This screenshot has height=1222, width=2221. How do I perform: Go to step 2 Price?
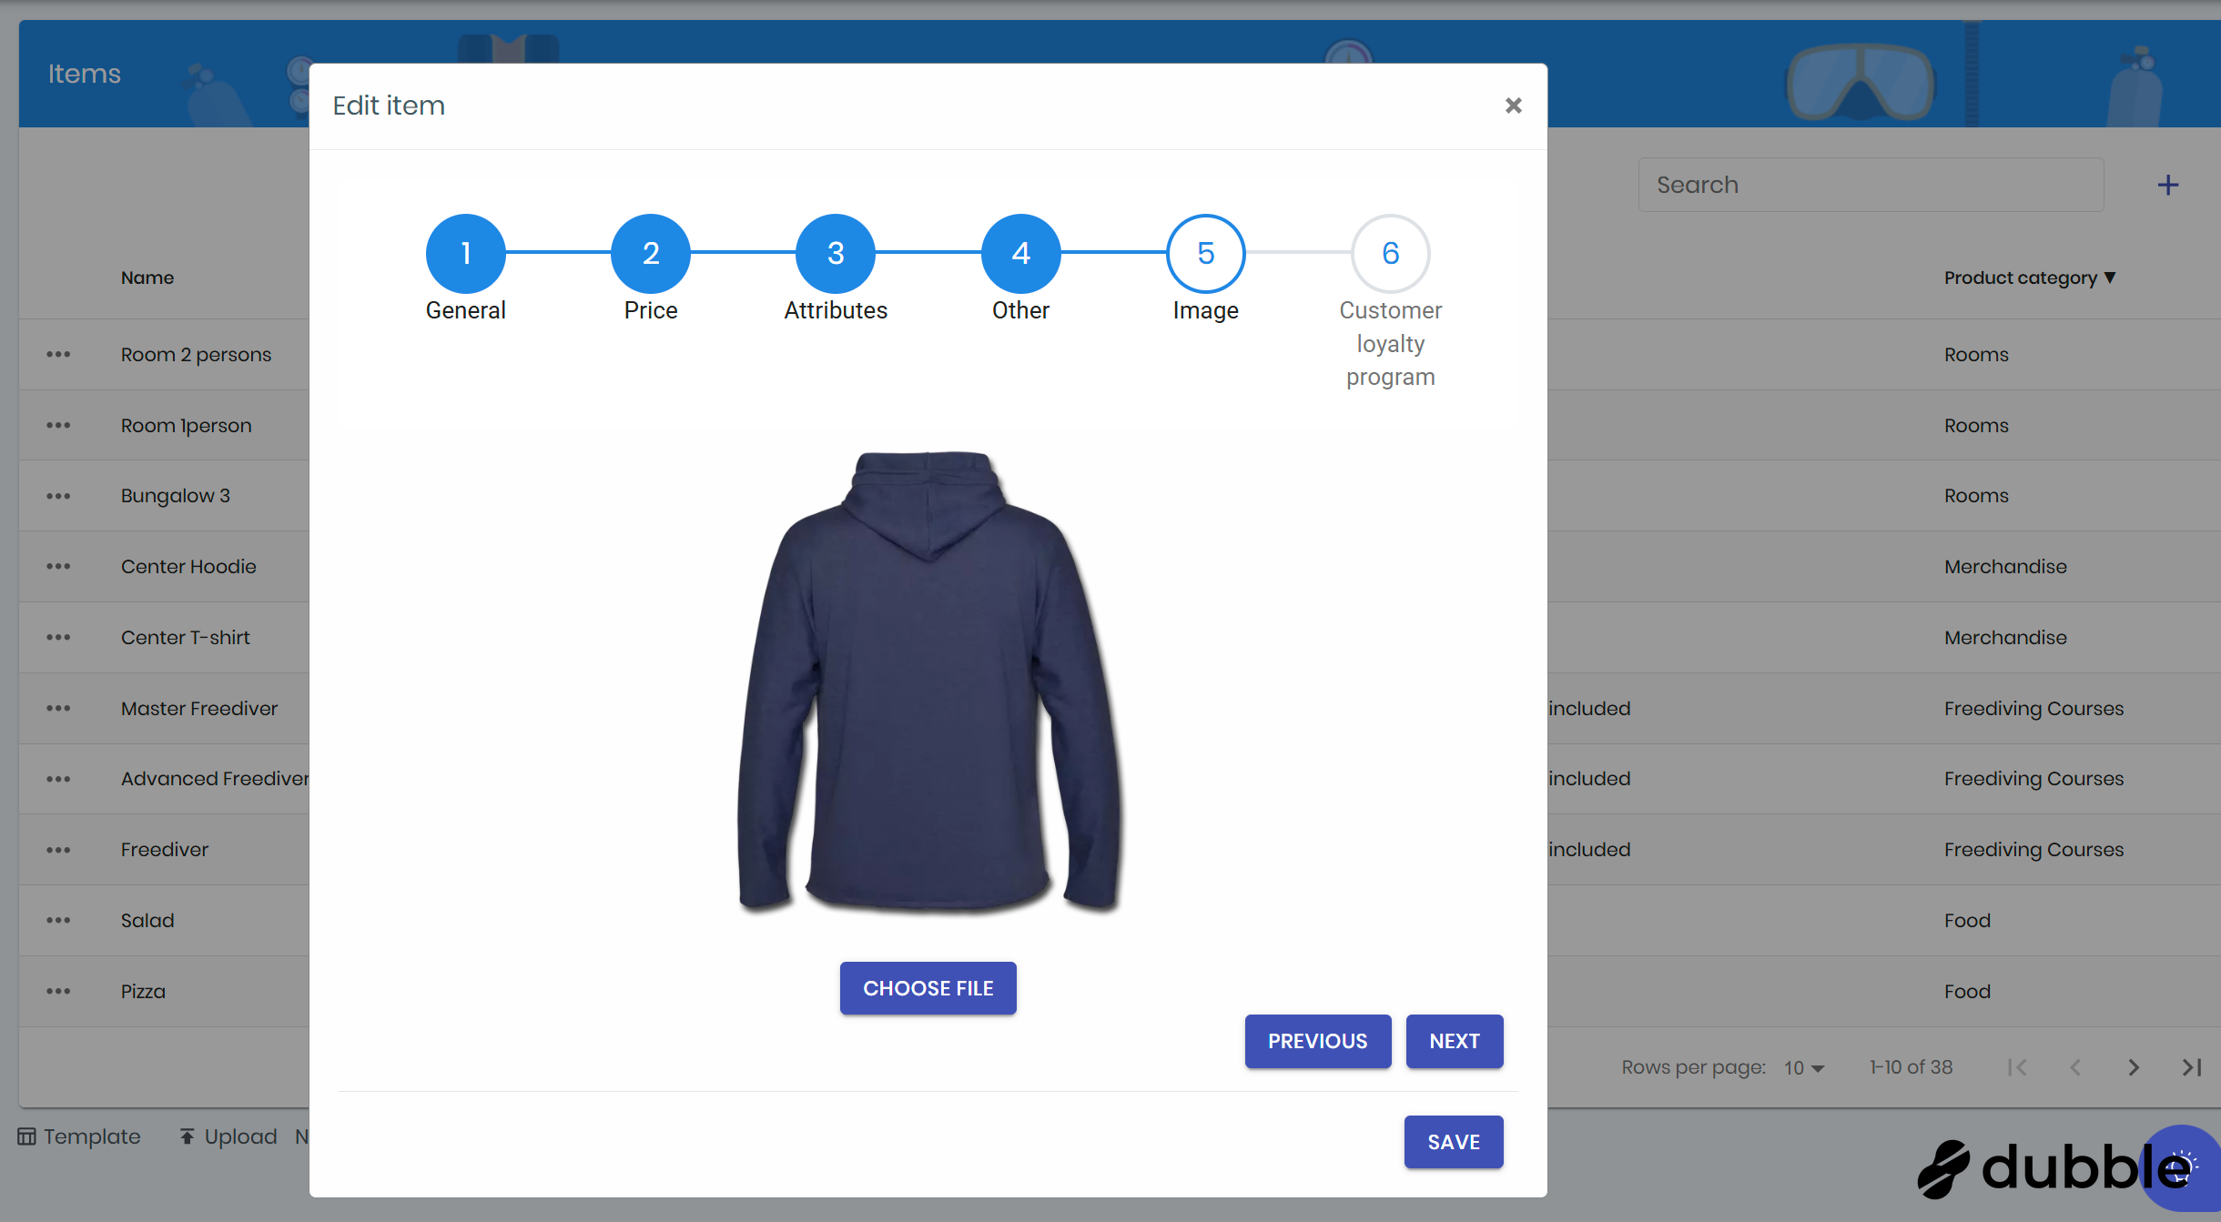[x=651, y=254]
